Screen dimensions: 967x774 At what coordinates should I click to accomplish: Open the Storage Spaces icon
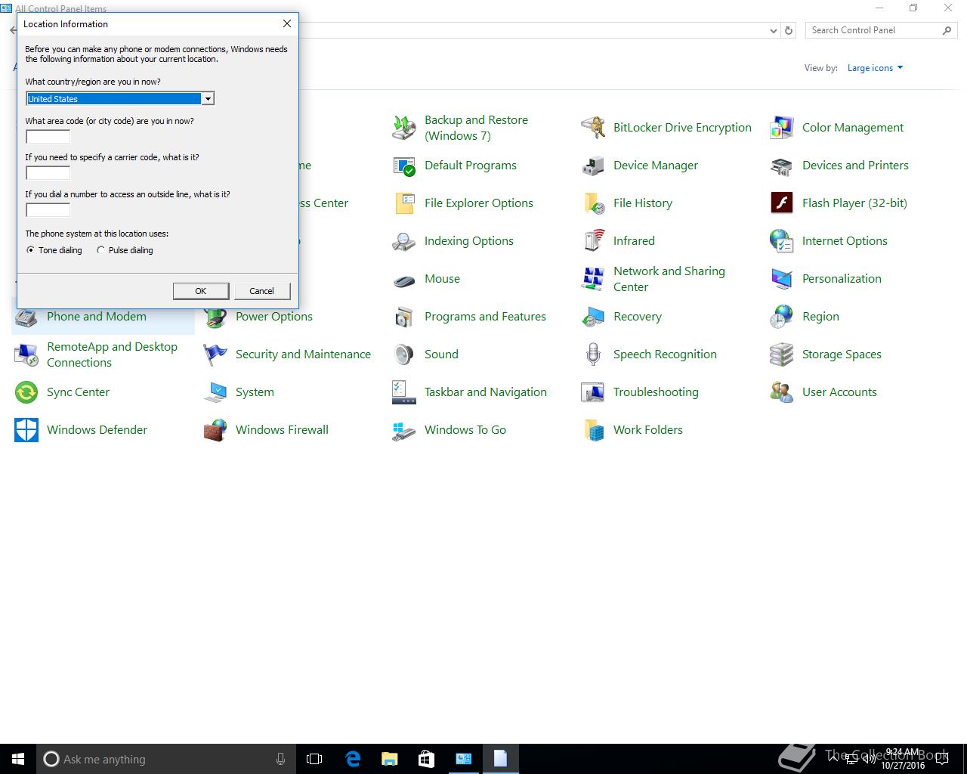(x=782, y=354)
